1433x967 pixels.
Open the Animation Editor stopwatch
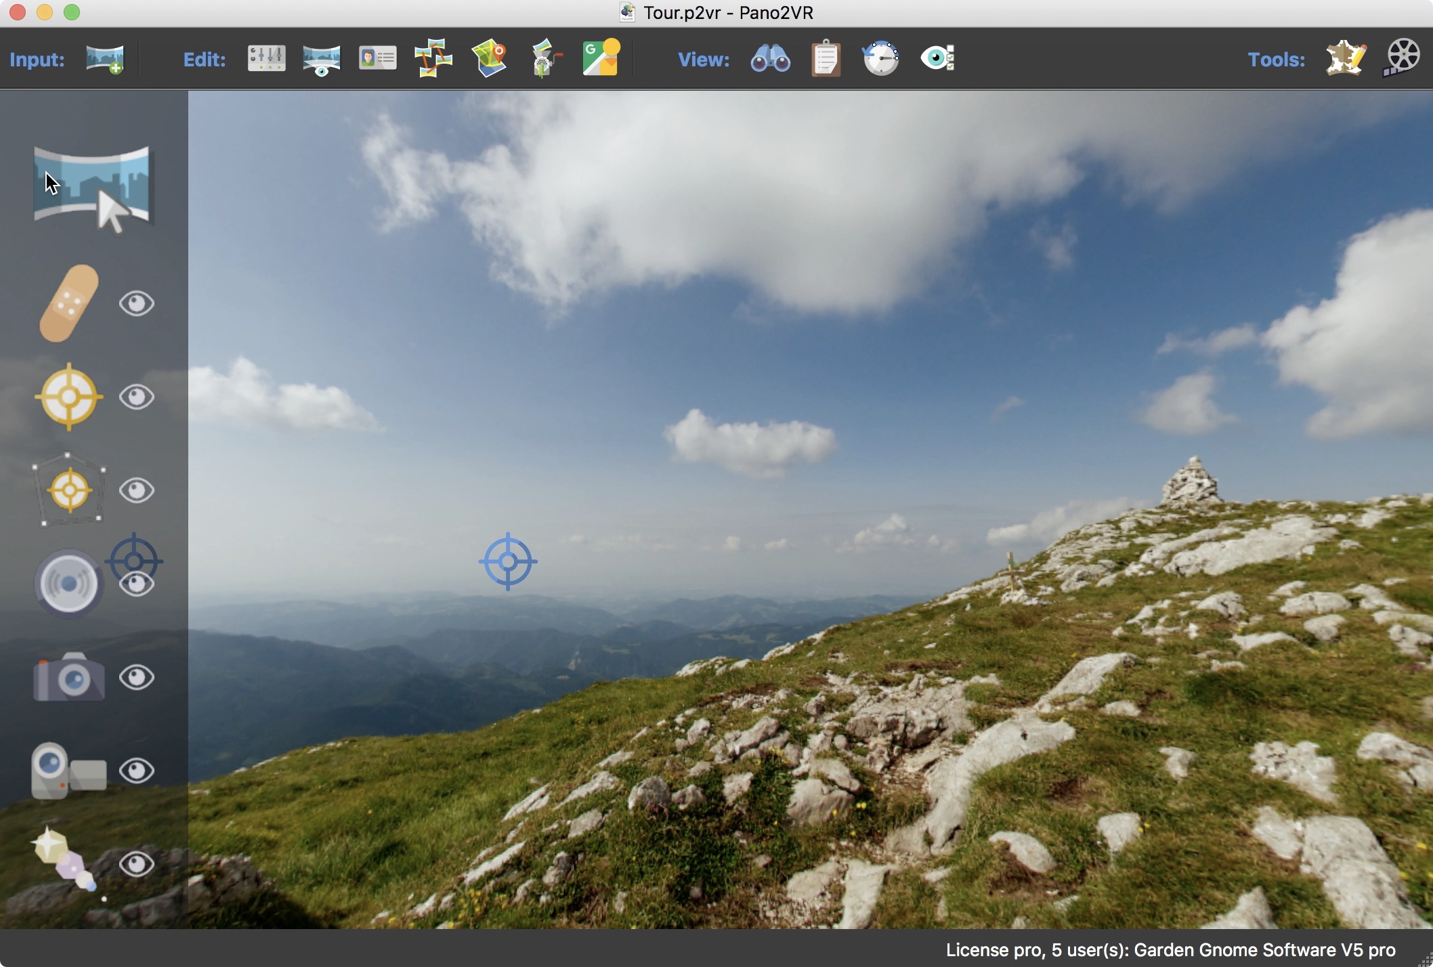coord(879,58)
